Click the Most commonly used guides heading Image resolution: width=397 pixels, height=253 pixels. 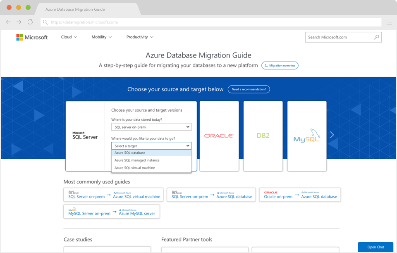pyautogui.click(x=97, y=181)
